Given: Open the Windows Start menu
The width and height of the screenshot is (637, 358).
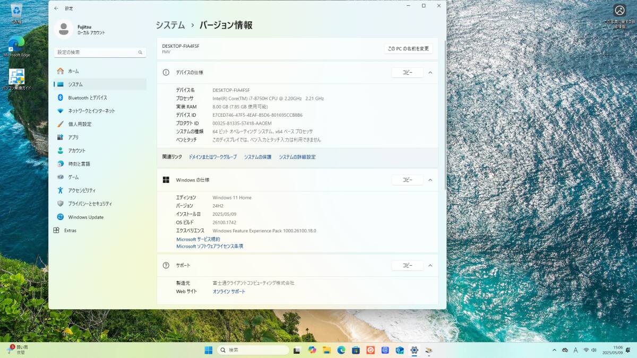Looking at the screenshot, I should pyautogui.click(x=209, y=350).
